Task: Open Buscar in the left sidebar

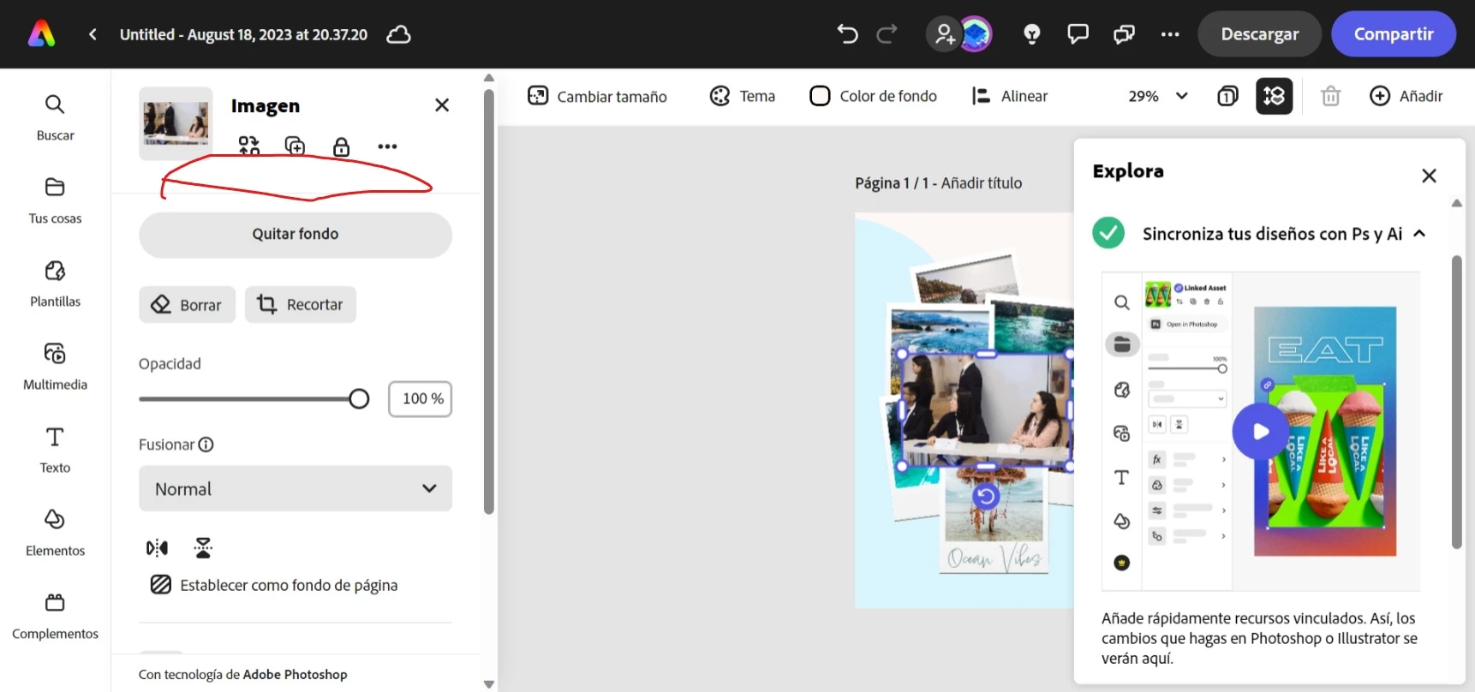Action: pos(55,117)
